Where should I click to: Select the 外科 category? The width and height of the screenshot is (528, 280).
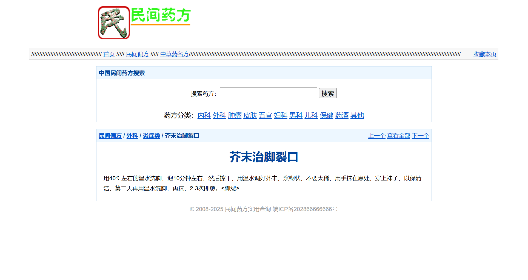219,115
